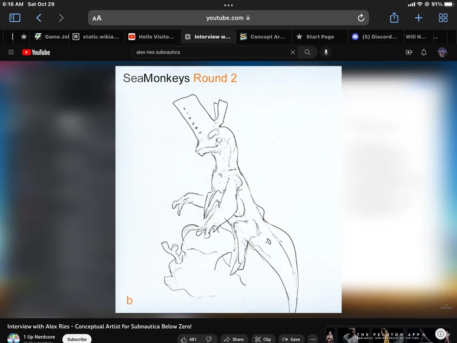Open more actions three-dot menu

pyautogui.click(x=313, y=339)
